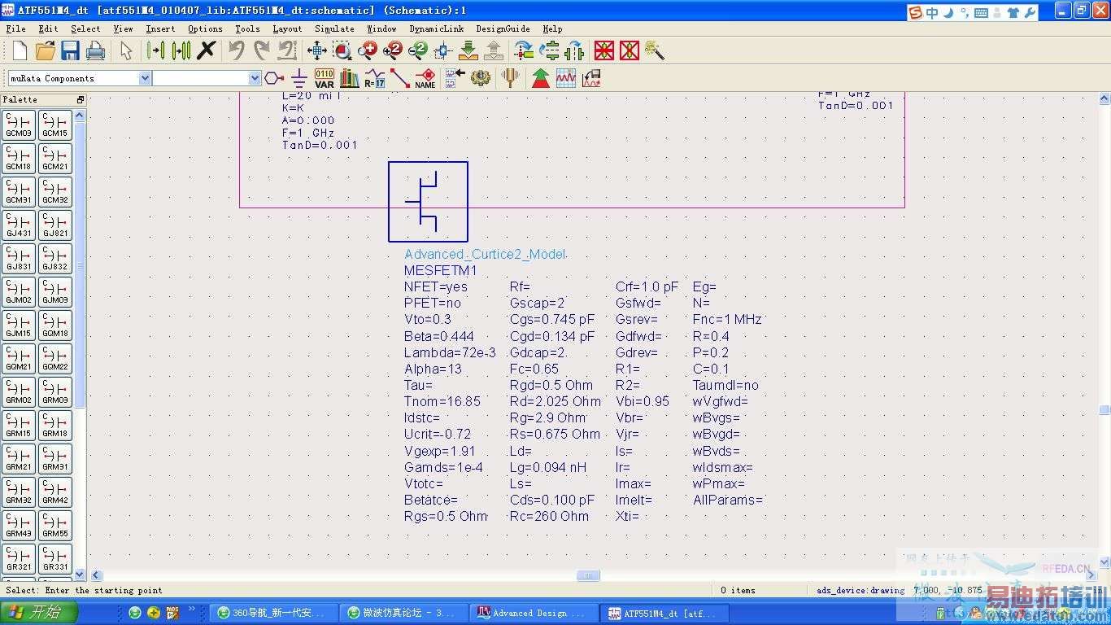Insert a wire with the red diagonal line tool
Image resolution: width=1111 pixels, height=625 pixels.
click(x=399, y=78)
